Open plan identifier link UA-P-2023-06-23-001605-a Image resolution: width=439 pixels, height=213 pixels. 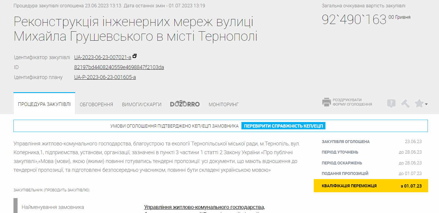(x=105, y=77)
